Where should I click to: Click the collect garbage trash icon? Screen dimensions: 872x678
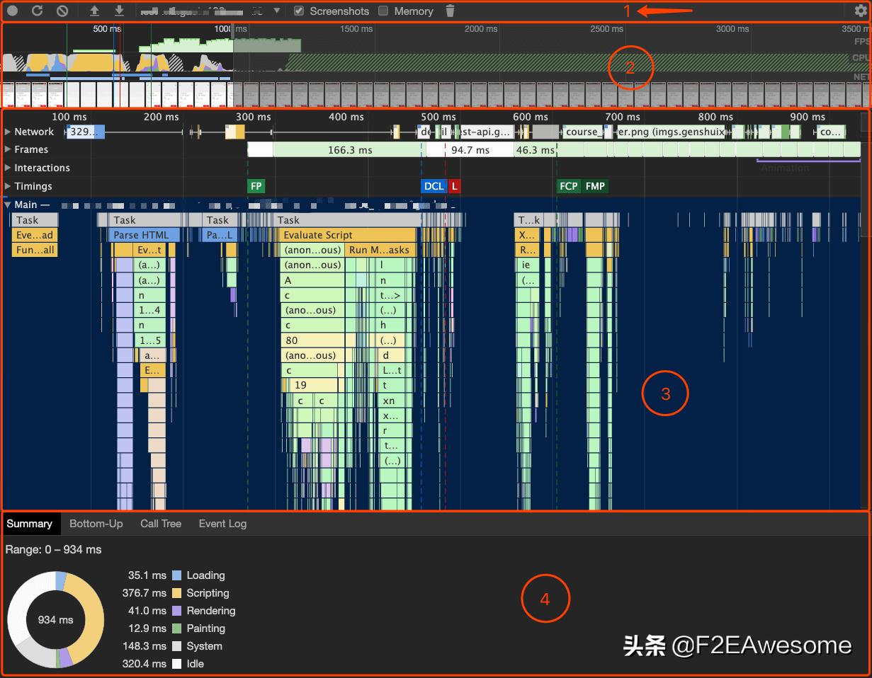point(450,11)
